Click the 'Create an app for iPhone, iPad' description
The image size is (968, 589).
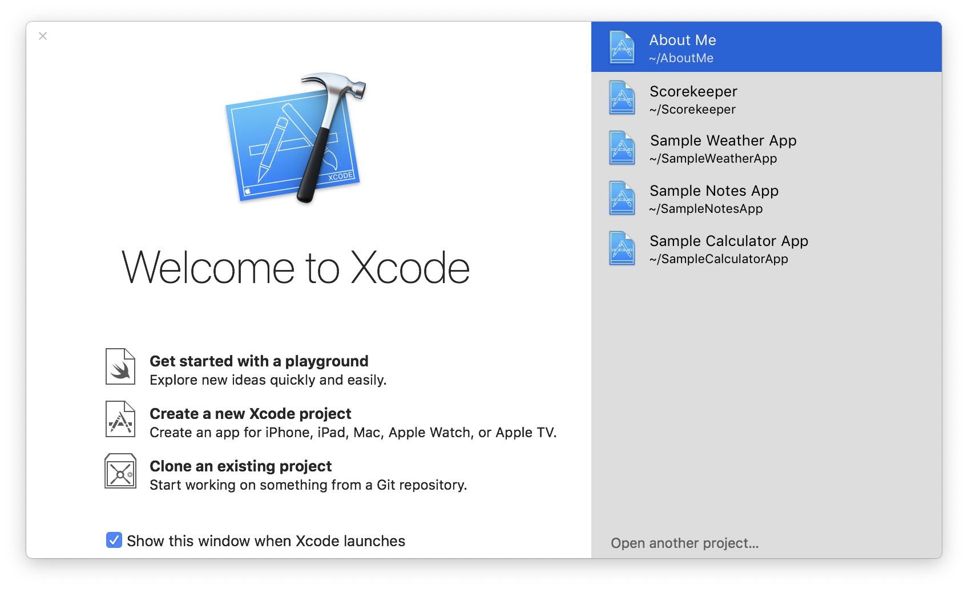pos(353,433)
